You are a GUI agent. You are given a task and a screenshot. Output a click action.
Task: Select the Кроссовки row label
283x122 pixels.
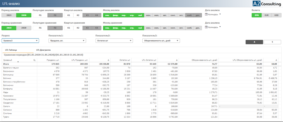click(8, 95)
